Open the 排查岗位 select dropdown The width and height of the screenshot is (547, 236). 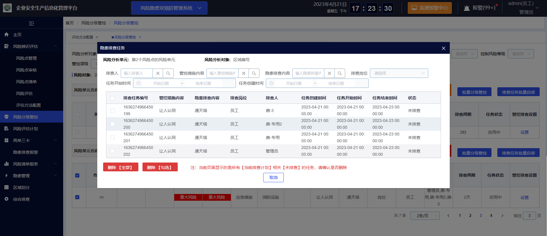pyautogui.click(x=399, y=73)
